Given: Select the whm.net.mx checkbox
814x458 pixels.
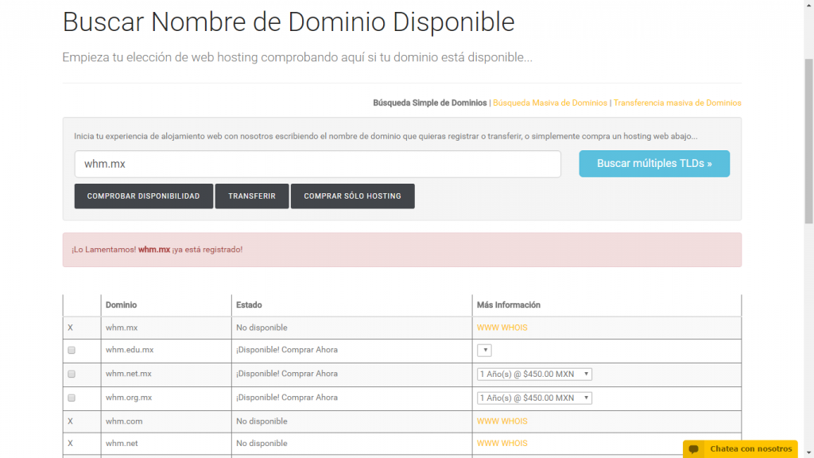Looking at the screenshot, I should pos(72,374).
